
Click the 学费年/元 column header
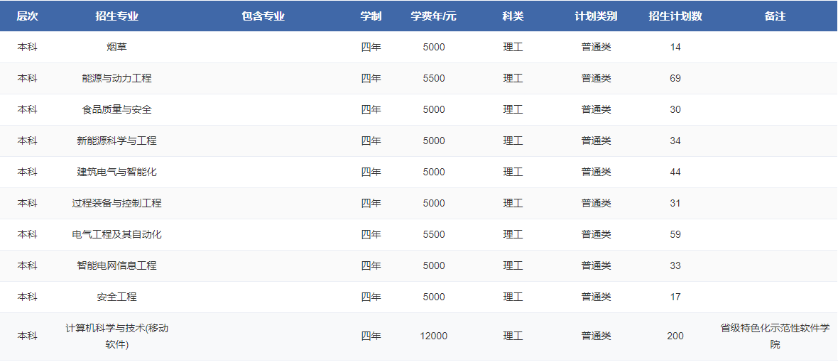pos(433,16)
